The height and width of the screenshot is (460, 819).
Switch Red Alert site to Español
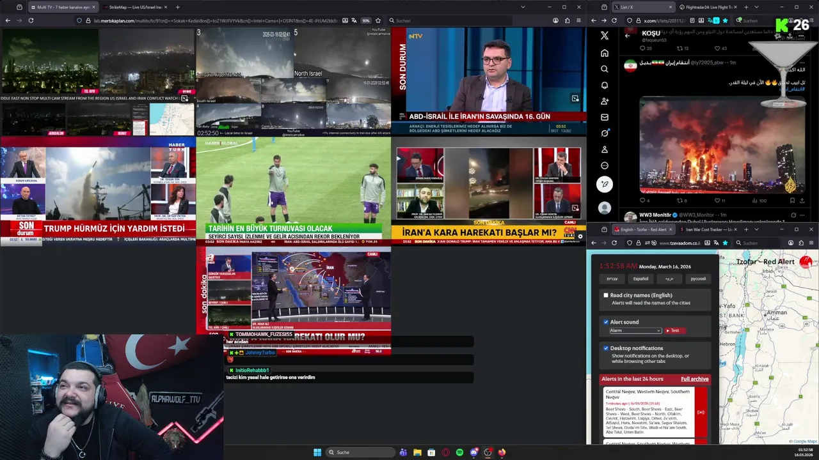[x=640, y=279]
